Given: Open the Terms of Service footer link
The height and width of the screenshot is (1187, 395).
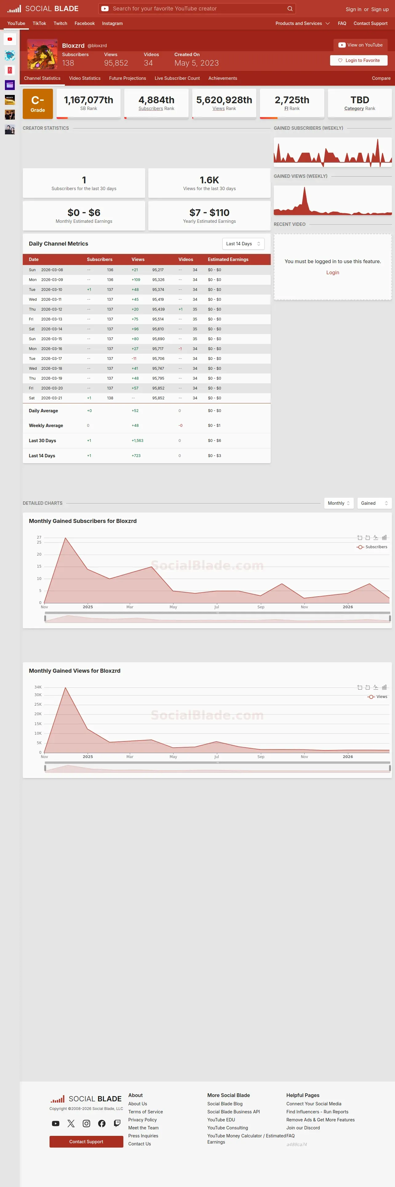Looking at the screenshot, I should tap(145, 1112).
